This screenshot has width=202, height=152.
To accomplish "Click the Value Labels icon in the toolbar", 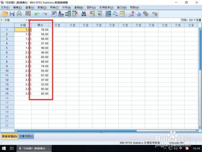I will [x=131, y=14].
